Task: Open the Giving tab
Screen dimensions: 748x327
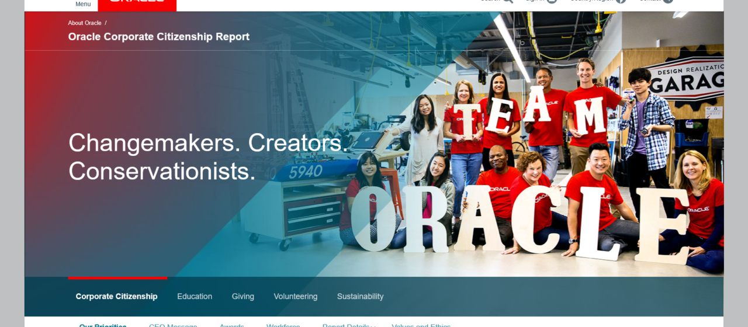Action: 243,297
